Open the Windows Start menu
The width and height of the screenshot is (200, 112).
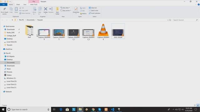click(x=3, y=109)
